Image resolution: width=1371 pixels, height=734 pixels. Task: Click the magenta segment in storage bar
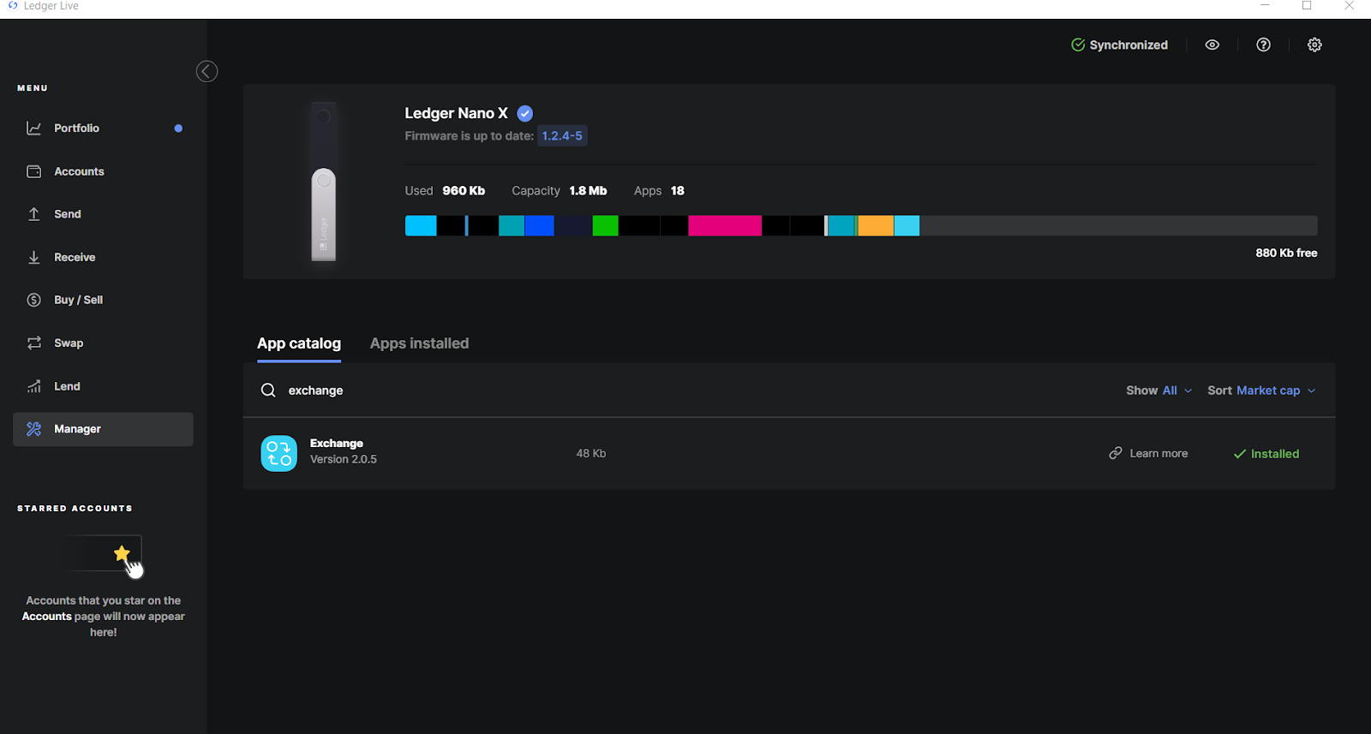725,226
